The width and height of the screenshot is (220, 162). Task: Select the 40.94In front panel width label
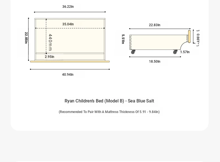(x=68, y=75)
